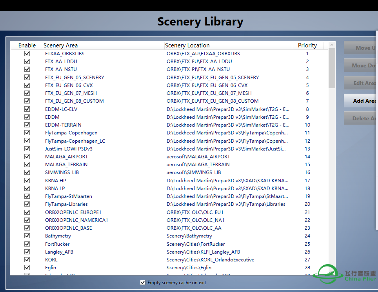Toggle the MALAGA_AIRPORT enable checkbox
This screenshot has height=292, width=378.
(x=27, y=156)
